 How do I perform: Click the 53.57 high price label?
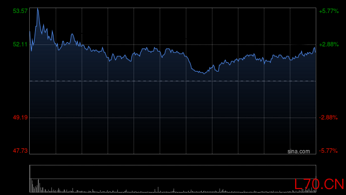point(20,11)
